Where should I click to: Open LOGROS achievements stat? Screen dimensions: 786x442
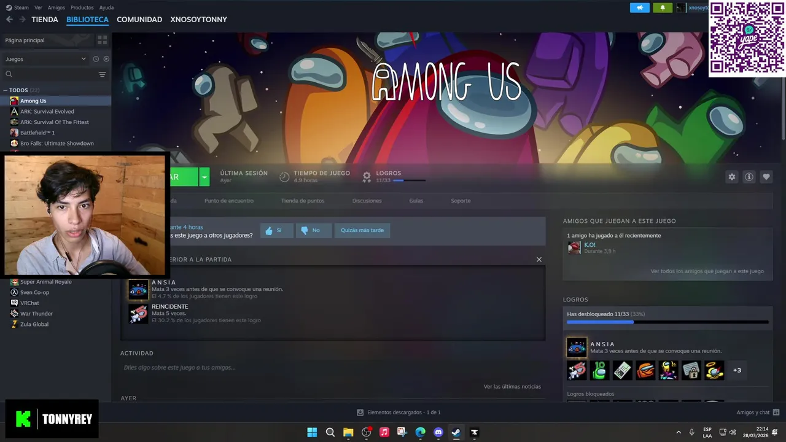click(x=393, y=176)
